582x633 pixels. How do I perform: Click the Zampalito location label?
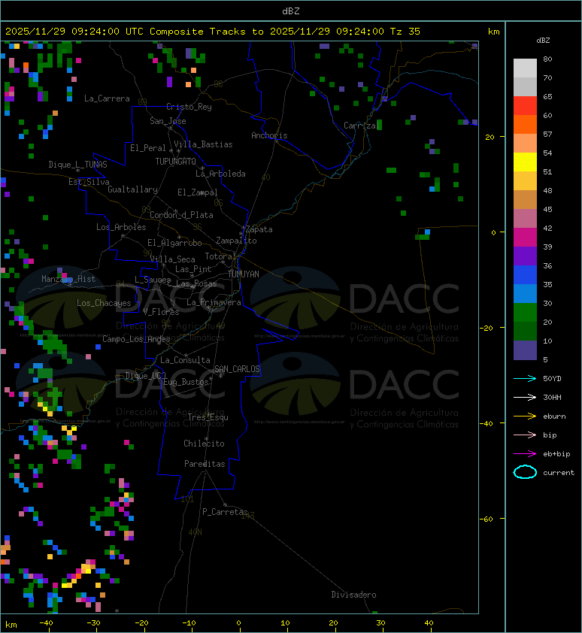(x=236, y=241)
